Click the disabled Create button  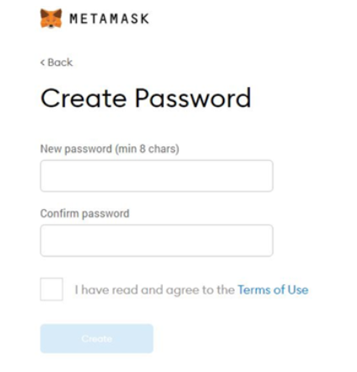point(97,338)
